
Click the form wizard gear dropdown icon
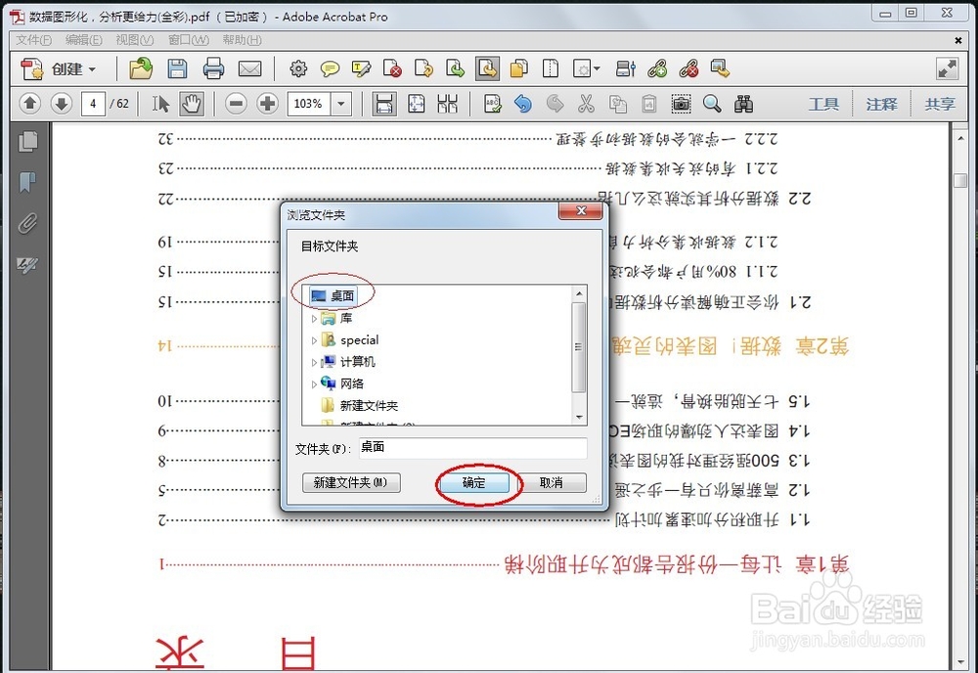tap(586, 68)
